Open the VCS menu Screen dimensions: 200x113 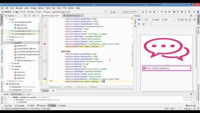65,8
